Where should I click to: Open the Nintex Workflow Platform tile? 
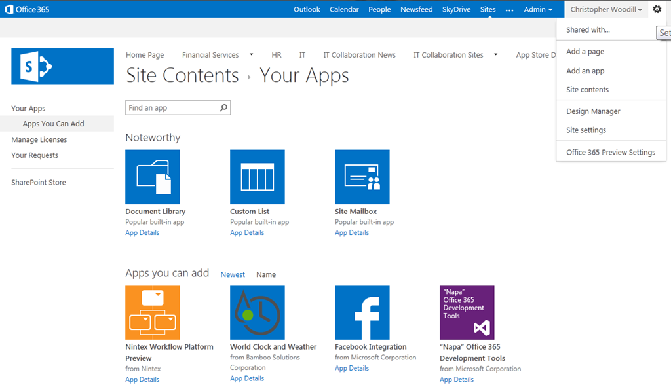153,312
